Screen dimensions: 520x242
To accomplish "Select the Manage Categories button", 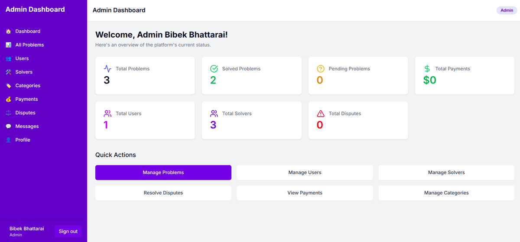I will [446, 193].
